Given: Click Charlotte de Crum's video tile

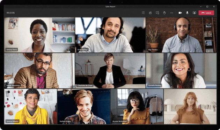Looking at the screenshot, I should pos(110,71).
